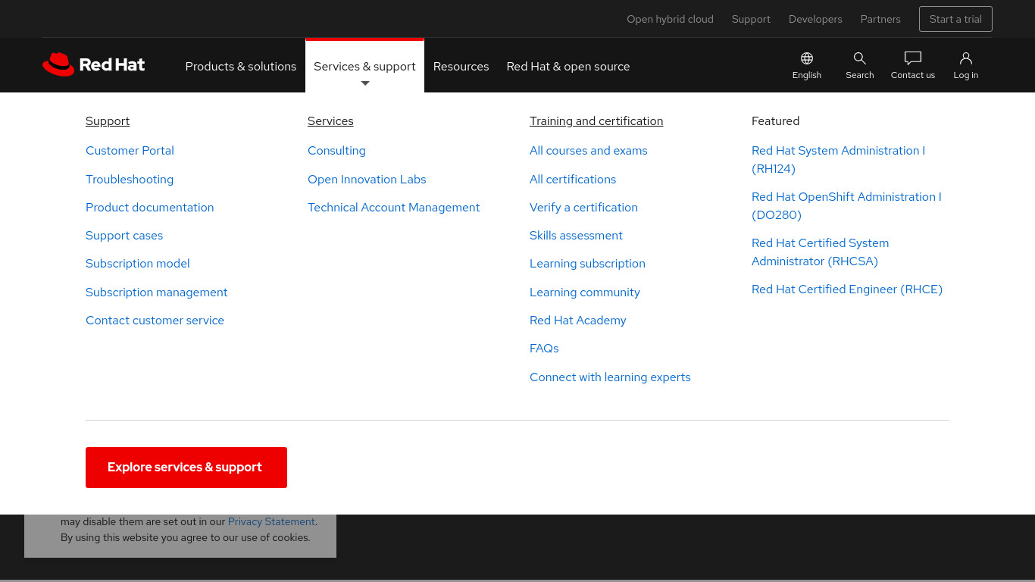Click the Contact us chat icon
The width and height of the screenshot is (1035, 582).
tap(913, 58)
